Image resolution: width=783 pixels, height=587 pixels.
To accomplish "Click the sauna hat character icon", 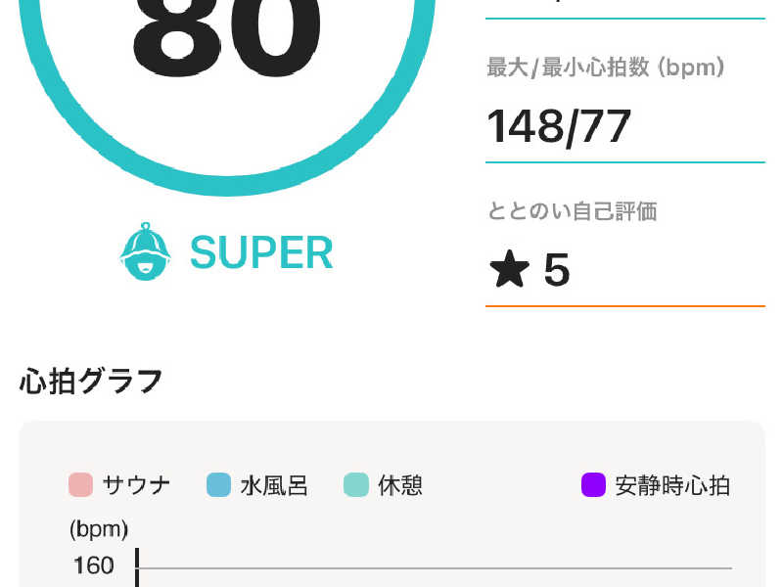I will coord(145,251).
